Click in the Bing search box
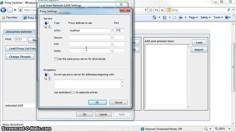Viewport: 236px width, 132px height. [199, 10]
